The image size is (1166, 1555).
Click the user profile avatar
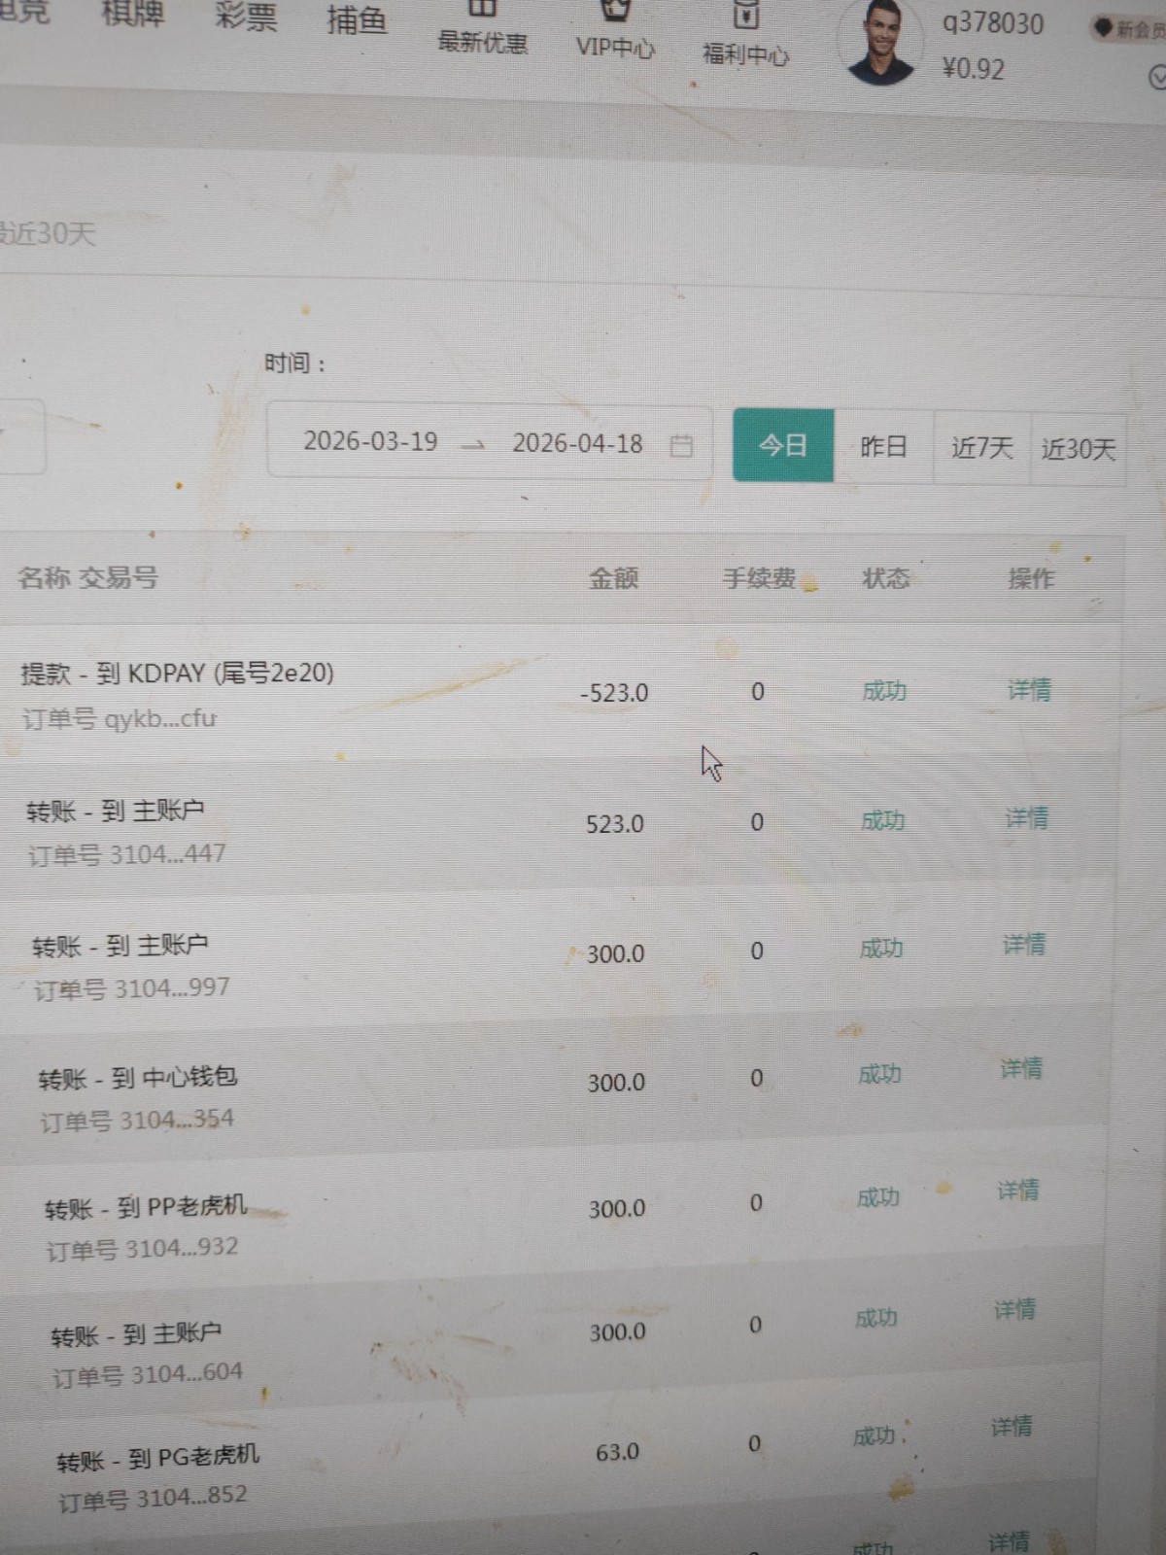[x=880, y=44]
